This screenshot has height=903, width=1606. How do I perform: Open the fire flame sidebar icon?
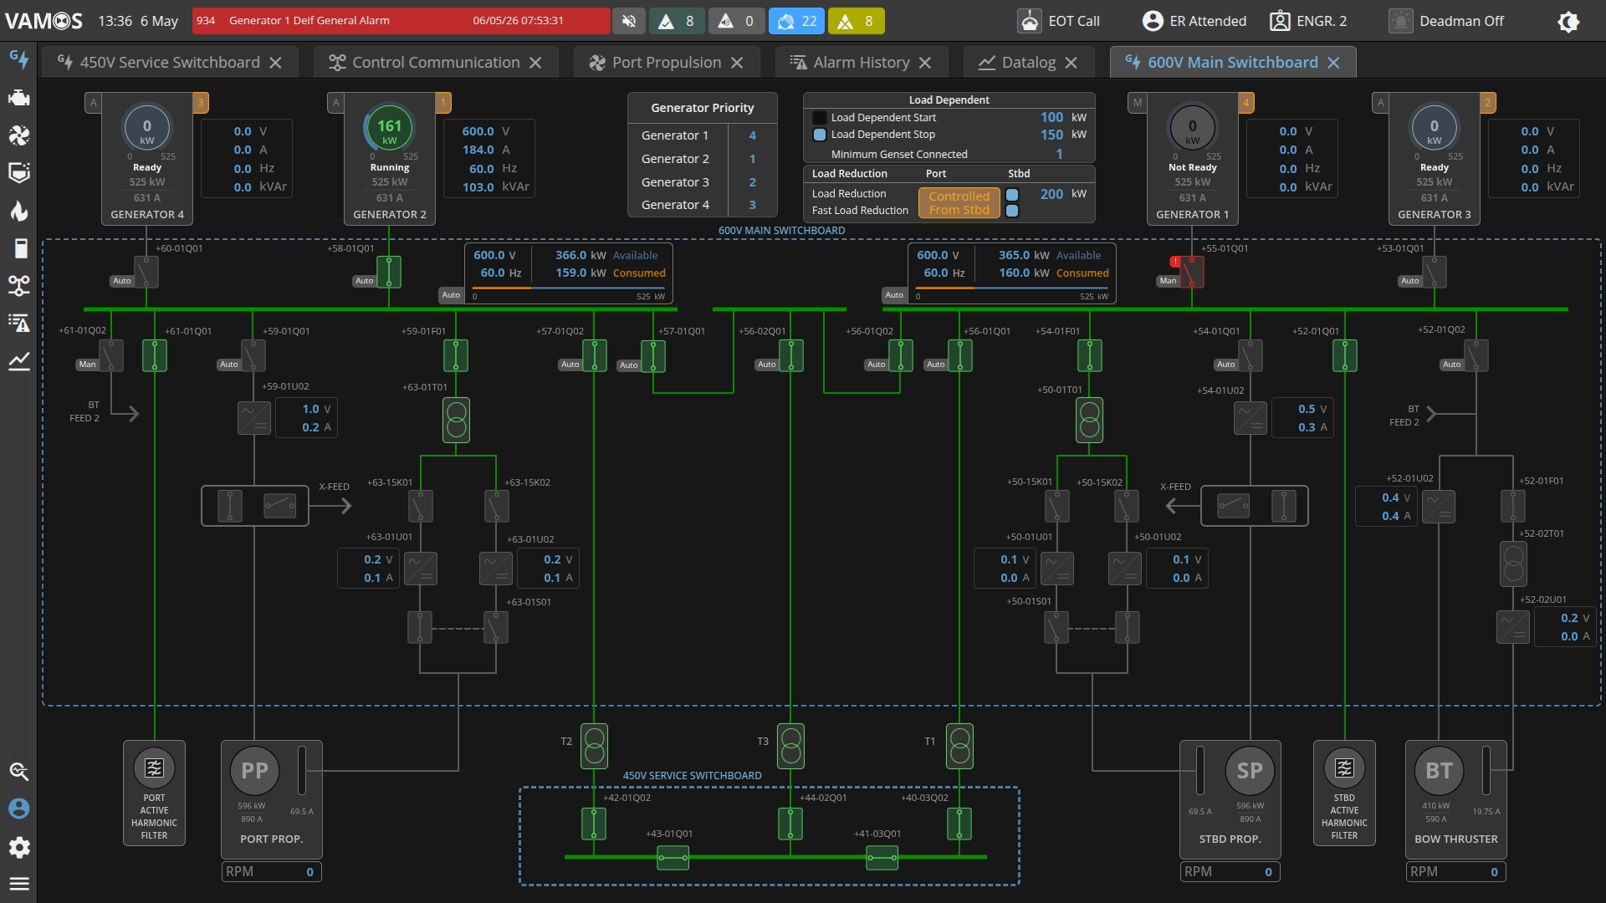pyautogui.click(x=18, y=212)
